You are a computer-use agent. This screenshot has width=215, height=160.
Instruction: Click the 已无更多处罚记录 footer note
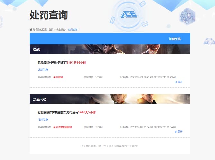coord(109,146)
